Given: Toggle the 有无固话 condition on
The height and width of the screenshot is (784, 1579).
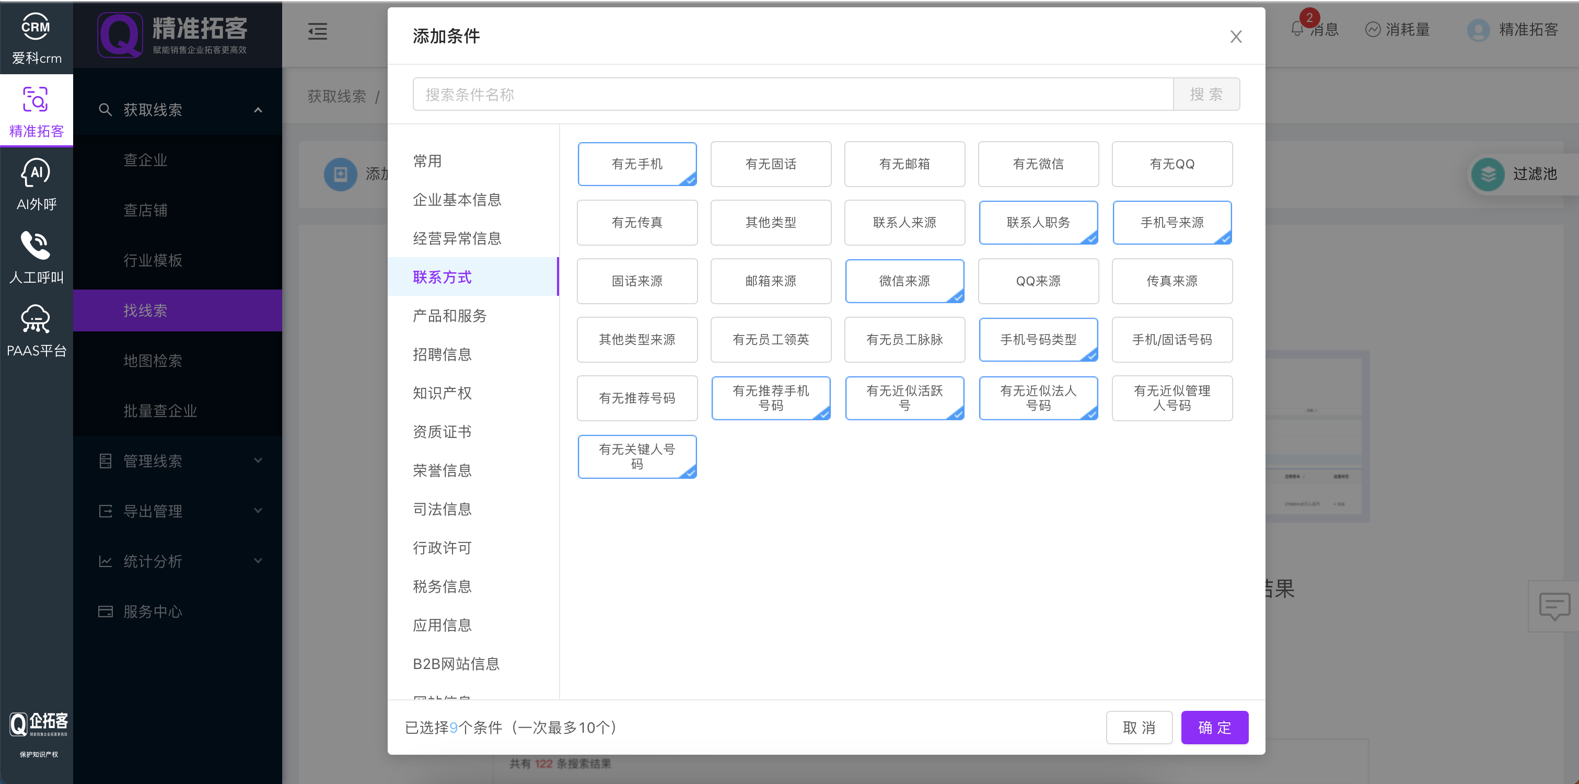Looking at the screenshot, I should pos(771,164).
